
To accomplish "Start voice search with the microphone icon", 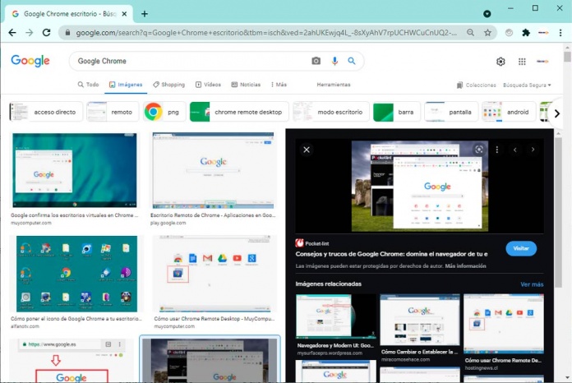I will (334, 61).
